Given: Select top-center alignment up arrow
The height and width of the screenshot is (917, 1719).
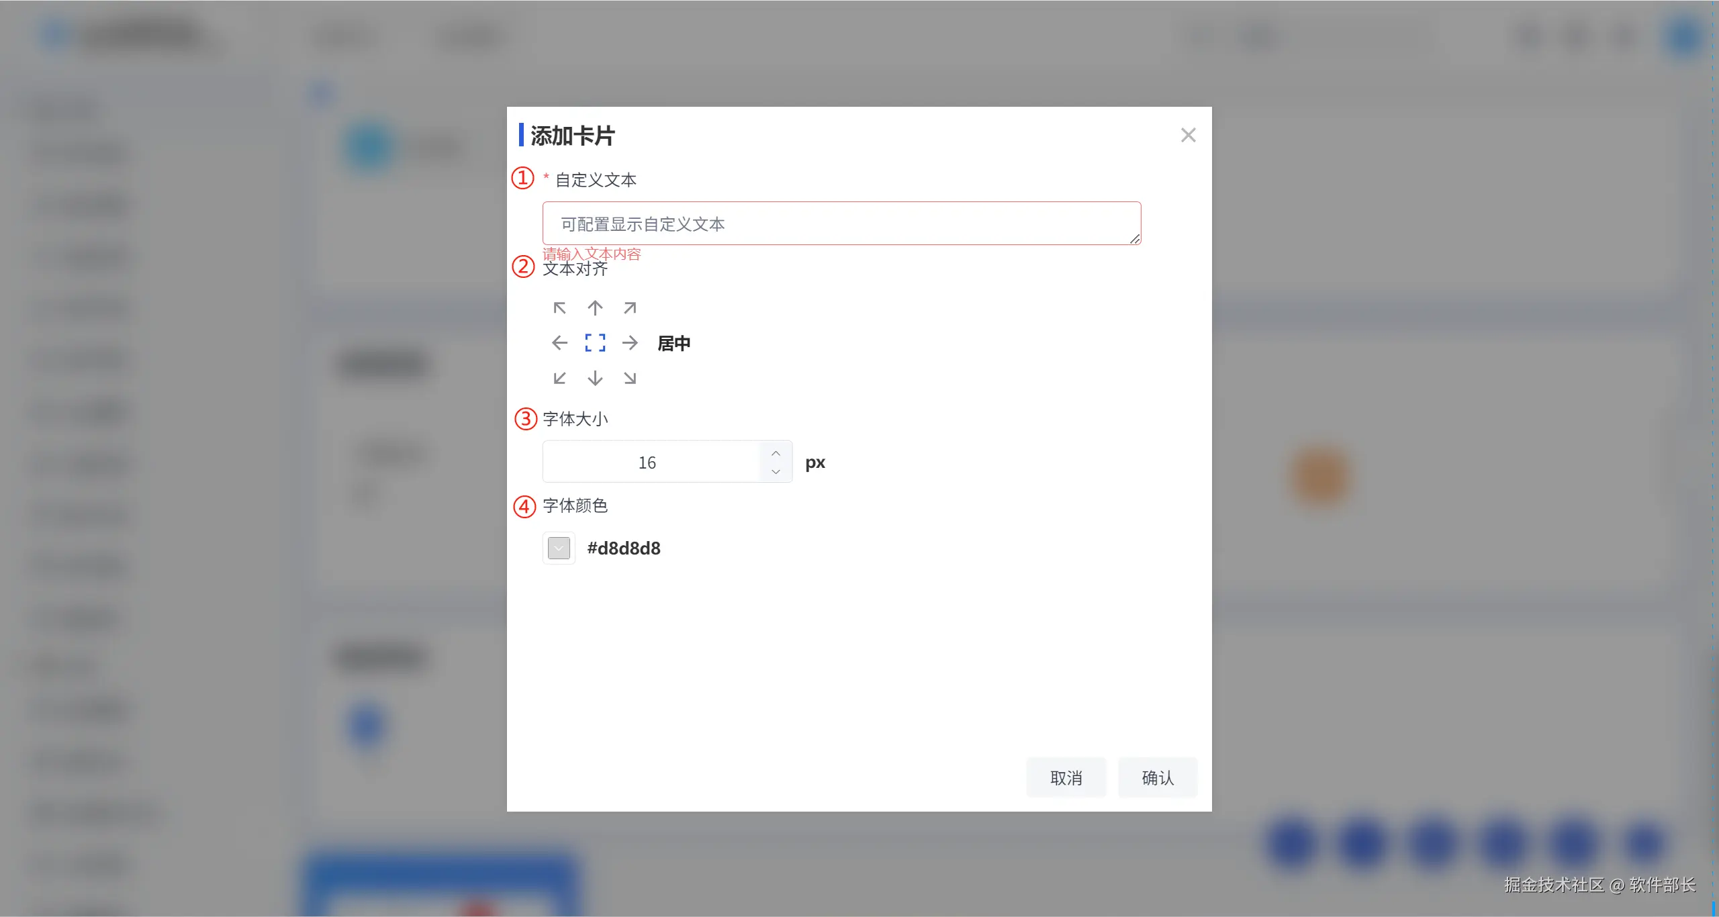Looking at the screenshot, I should (595, 308).
